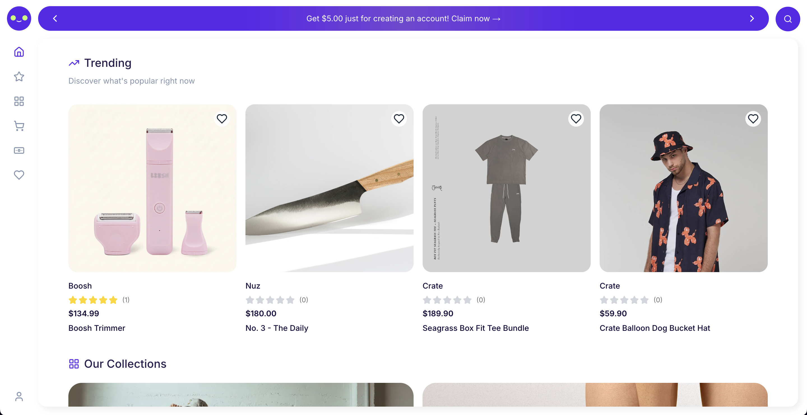This screenshot has height=415, width=807.
Task: Click the left chevron on the promo banner
Action: click(x=55, y=18)
